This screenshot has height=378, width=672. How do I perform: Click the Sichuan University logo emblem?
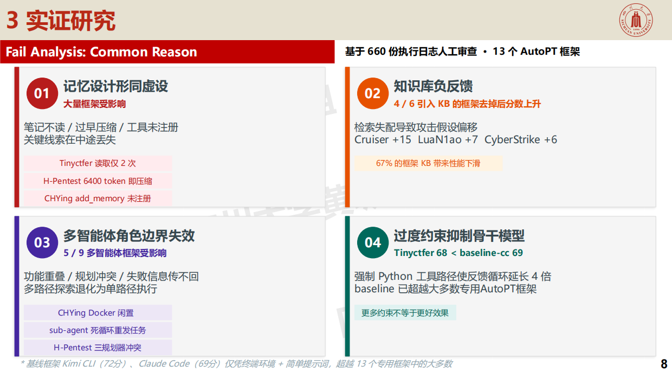point(636,21)
